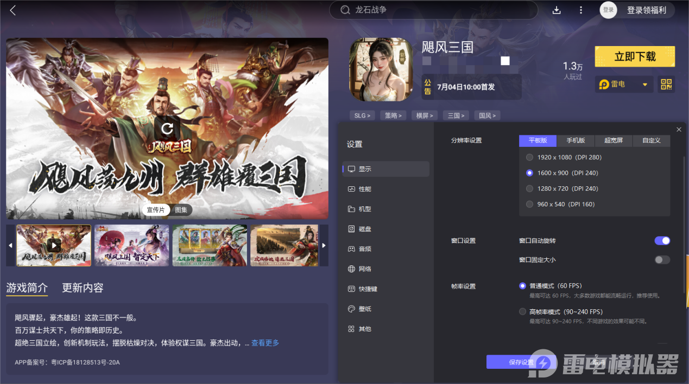Toggle 窗口固定大小 switch
The height and width of the screenshot is (384, 689).
(662, 260)
